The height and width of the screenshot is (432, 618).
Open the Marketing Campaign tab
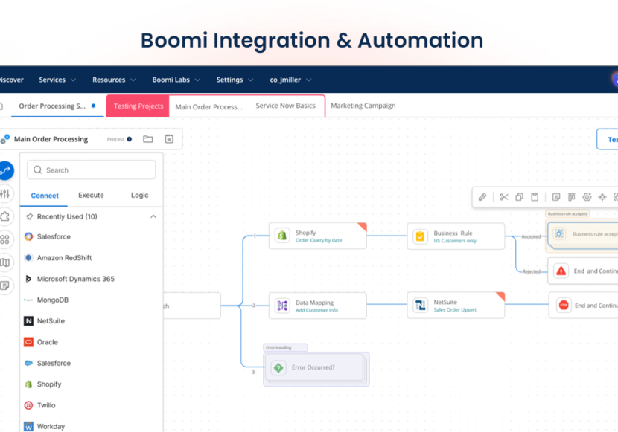click(x=363, y=106)
